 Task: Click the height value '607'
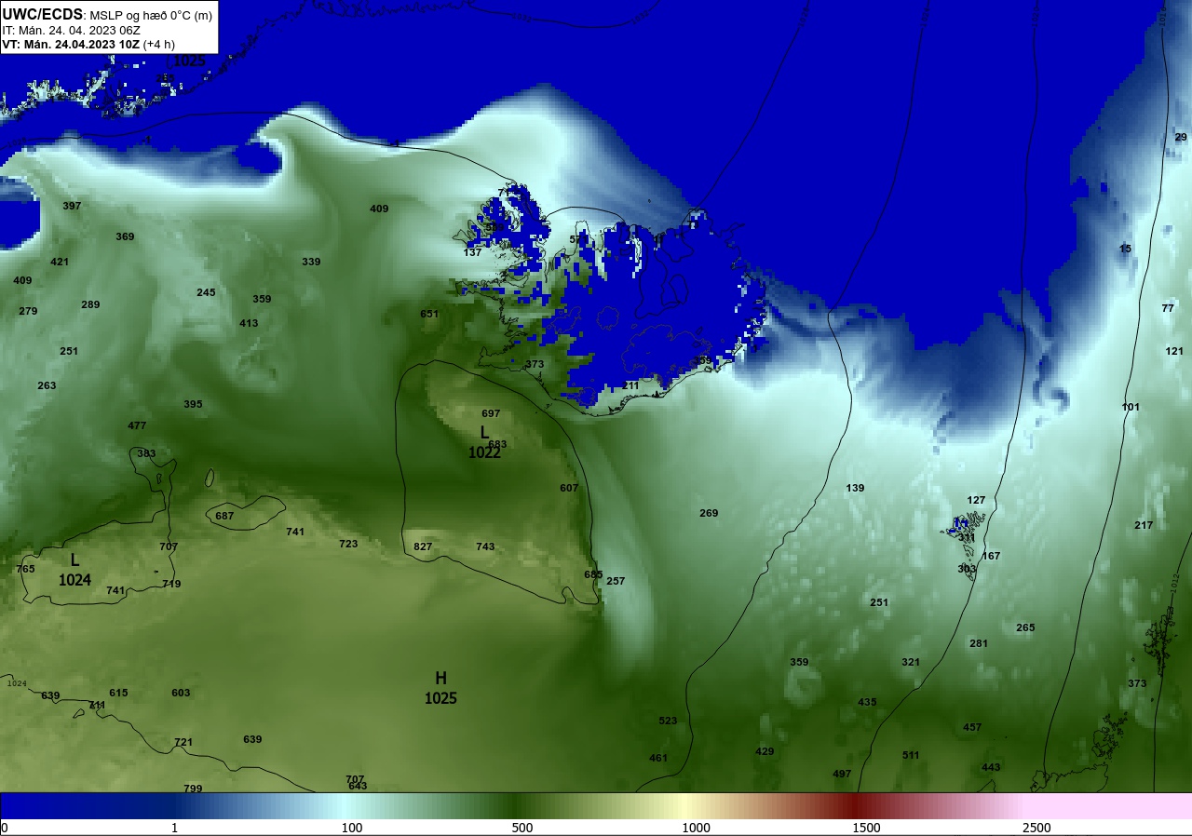pos(569,488)
